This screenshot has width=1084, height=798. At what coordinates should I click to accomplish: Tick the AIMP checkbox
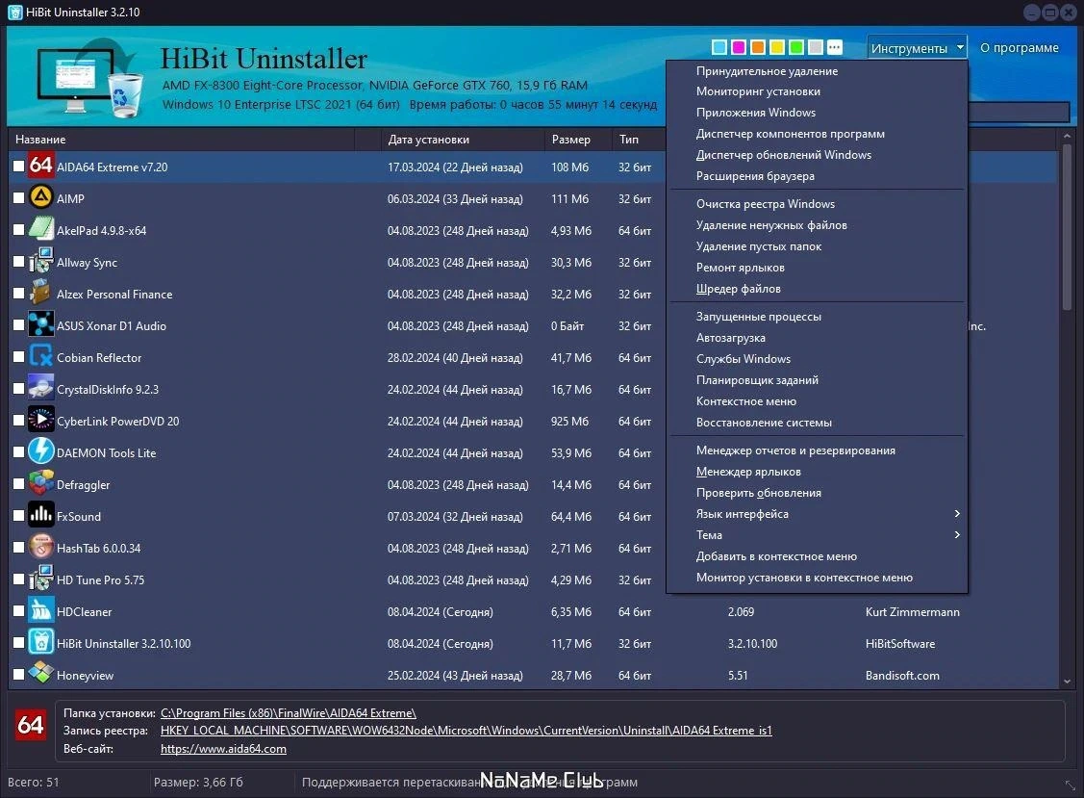coord(18,198)
